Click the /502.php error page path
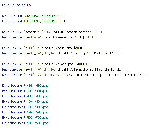The width and height of the screenshot is (151, 128). pos(42,118)
